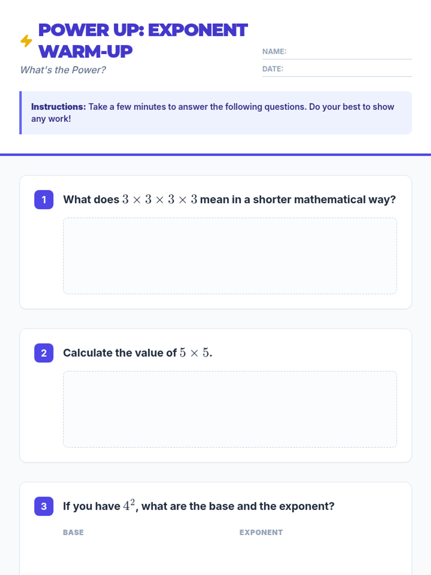Image resolution: width=431 pixels, height=575 pixels.
Task: Click the number 3 question badge
Action: 44,506
